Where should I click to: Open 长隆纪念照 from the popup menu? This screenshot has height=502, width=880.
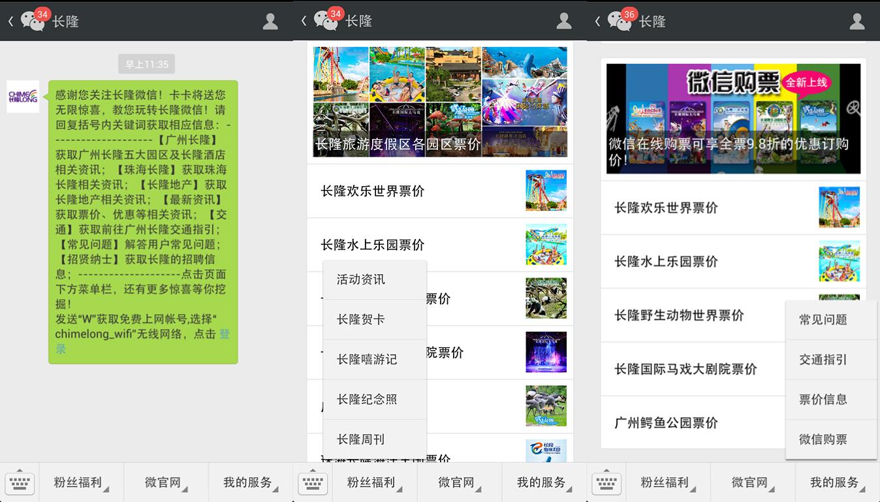click(375, 399)
